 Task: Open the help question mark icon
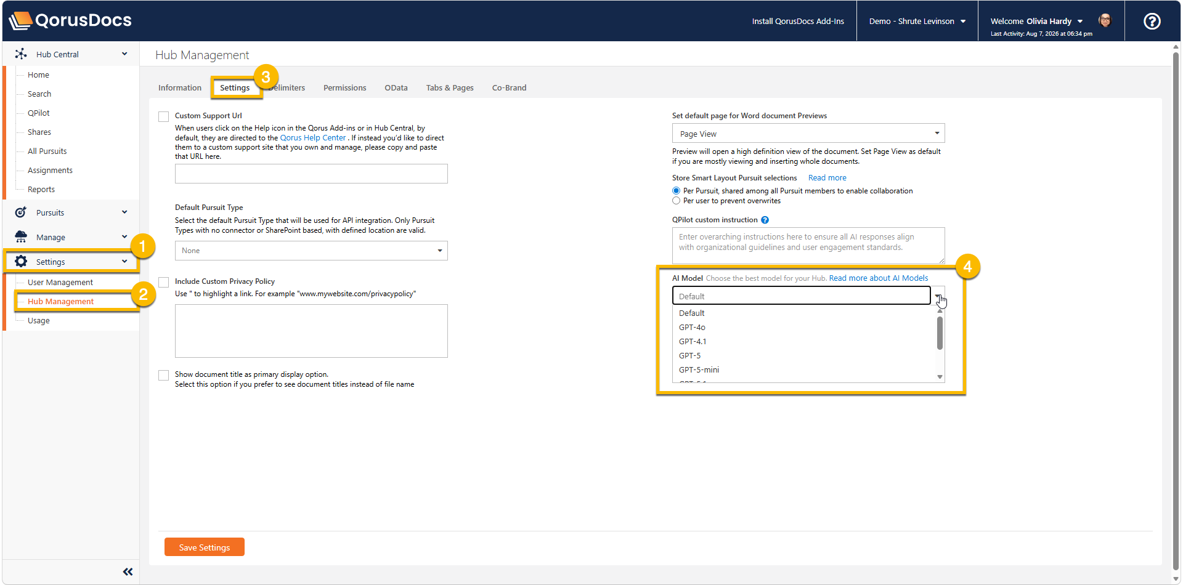(1152, 21)
